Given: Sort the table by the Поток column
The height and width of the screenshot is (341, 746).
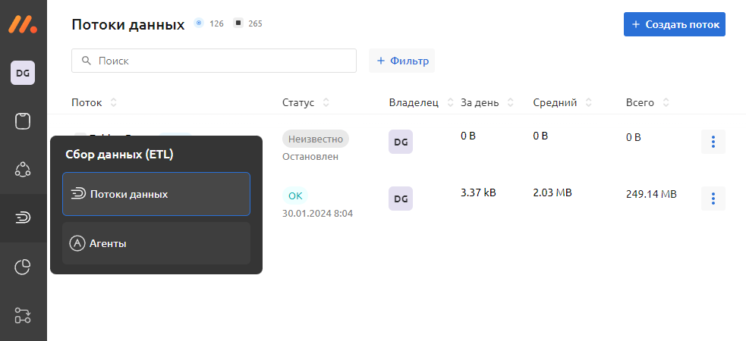Looking at the screenshot, I should pos(113,102).
